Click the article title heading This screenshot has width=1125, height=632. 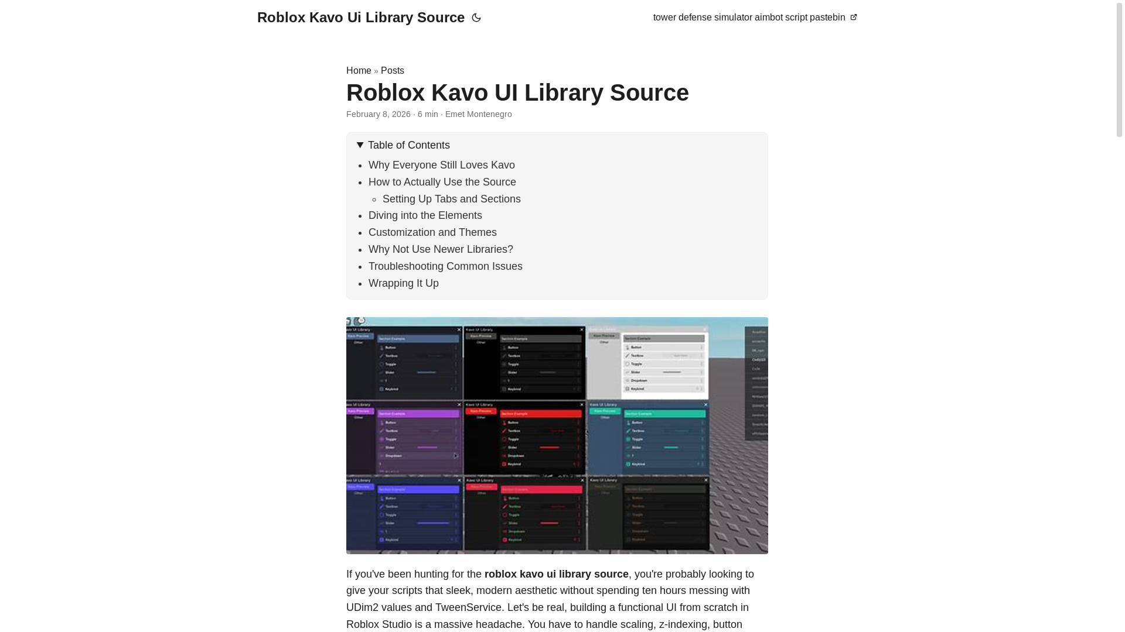pos(517,92)
